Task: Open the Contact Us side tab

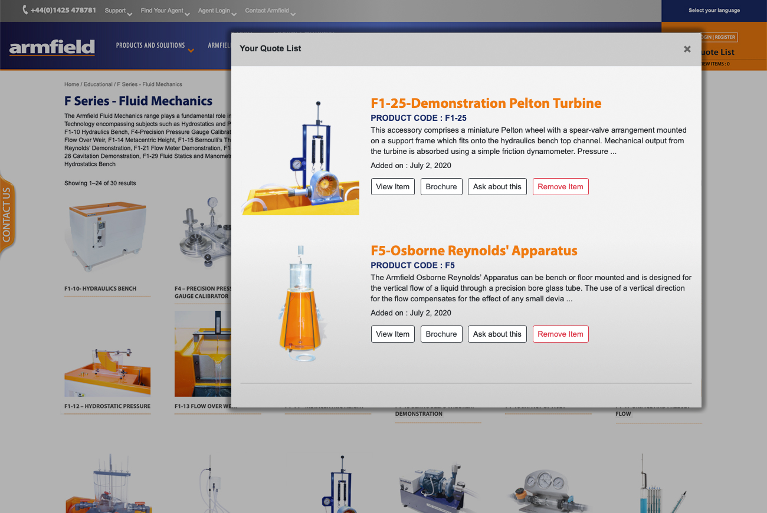Action: click(7, 215)
